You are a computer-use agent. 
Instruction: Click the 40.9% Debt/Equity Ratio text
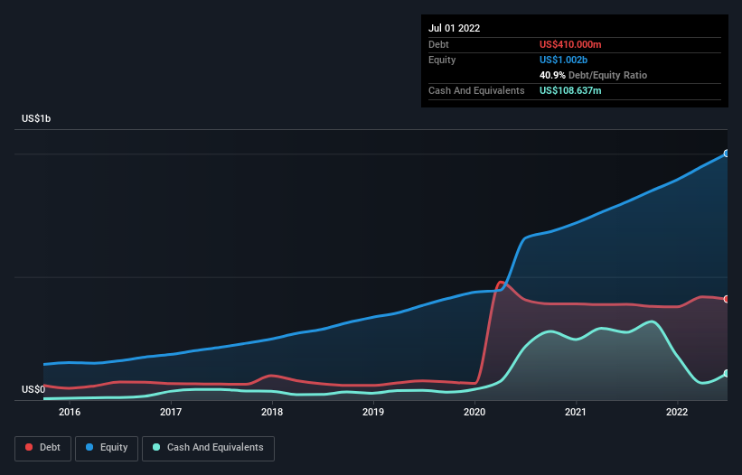[x=594, y=75]
